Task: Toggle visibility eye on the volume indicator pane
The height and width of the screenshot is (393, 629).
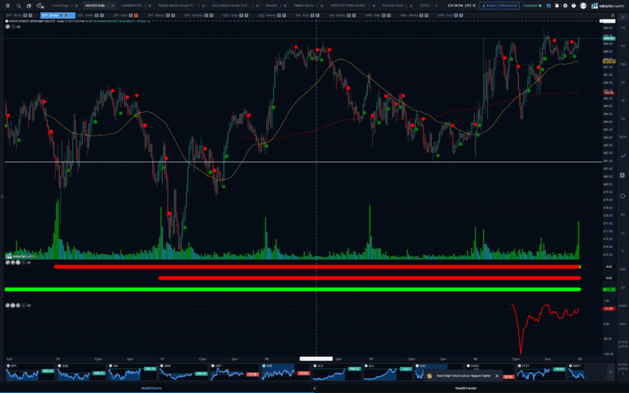Action: pos(28,263)
